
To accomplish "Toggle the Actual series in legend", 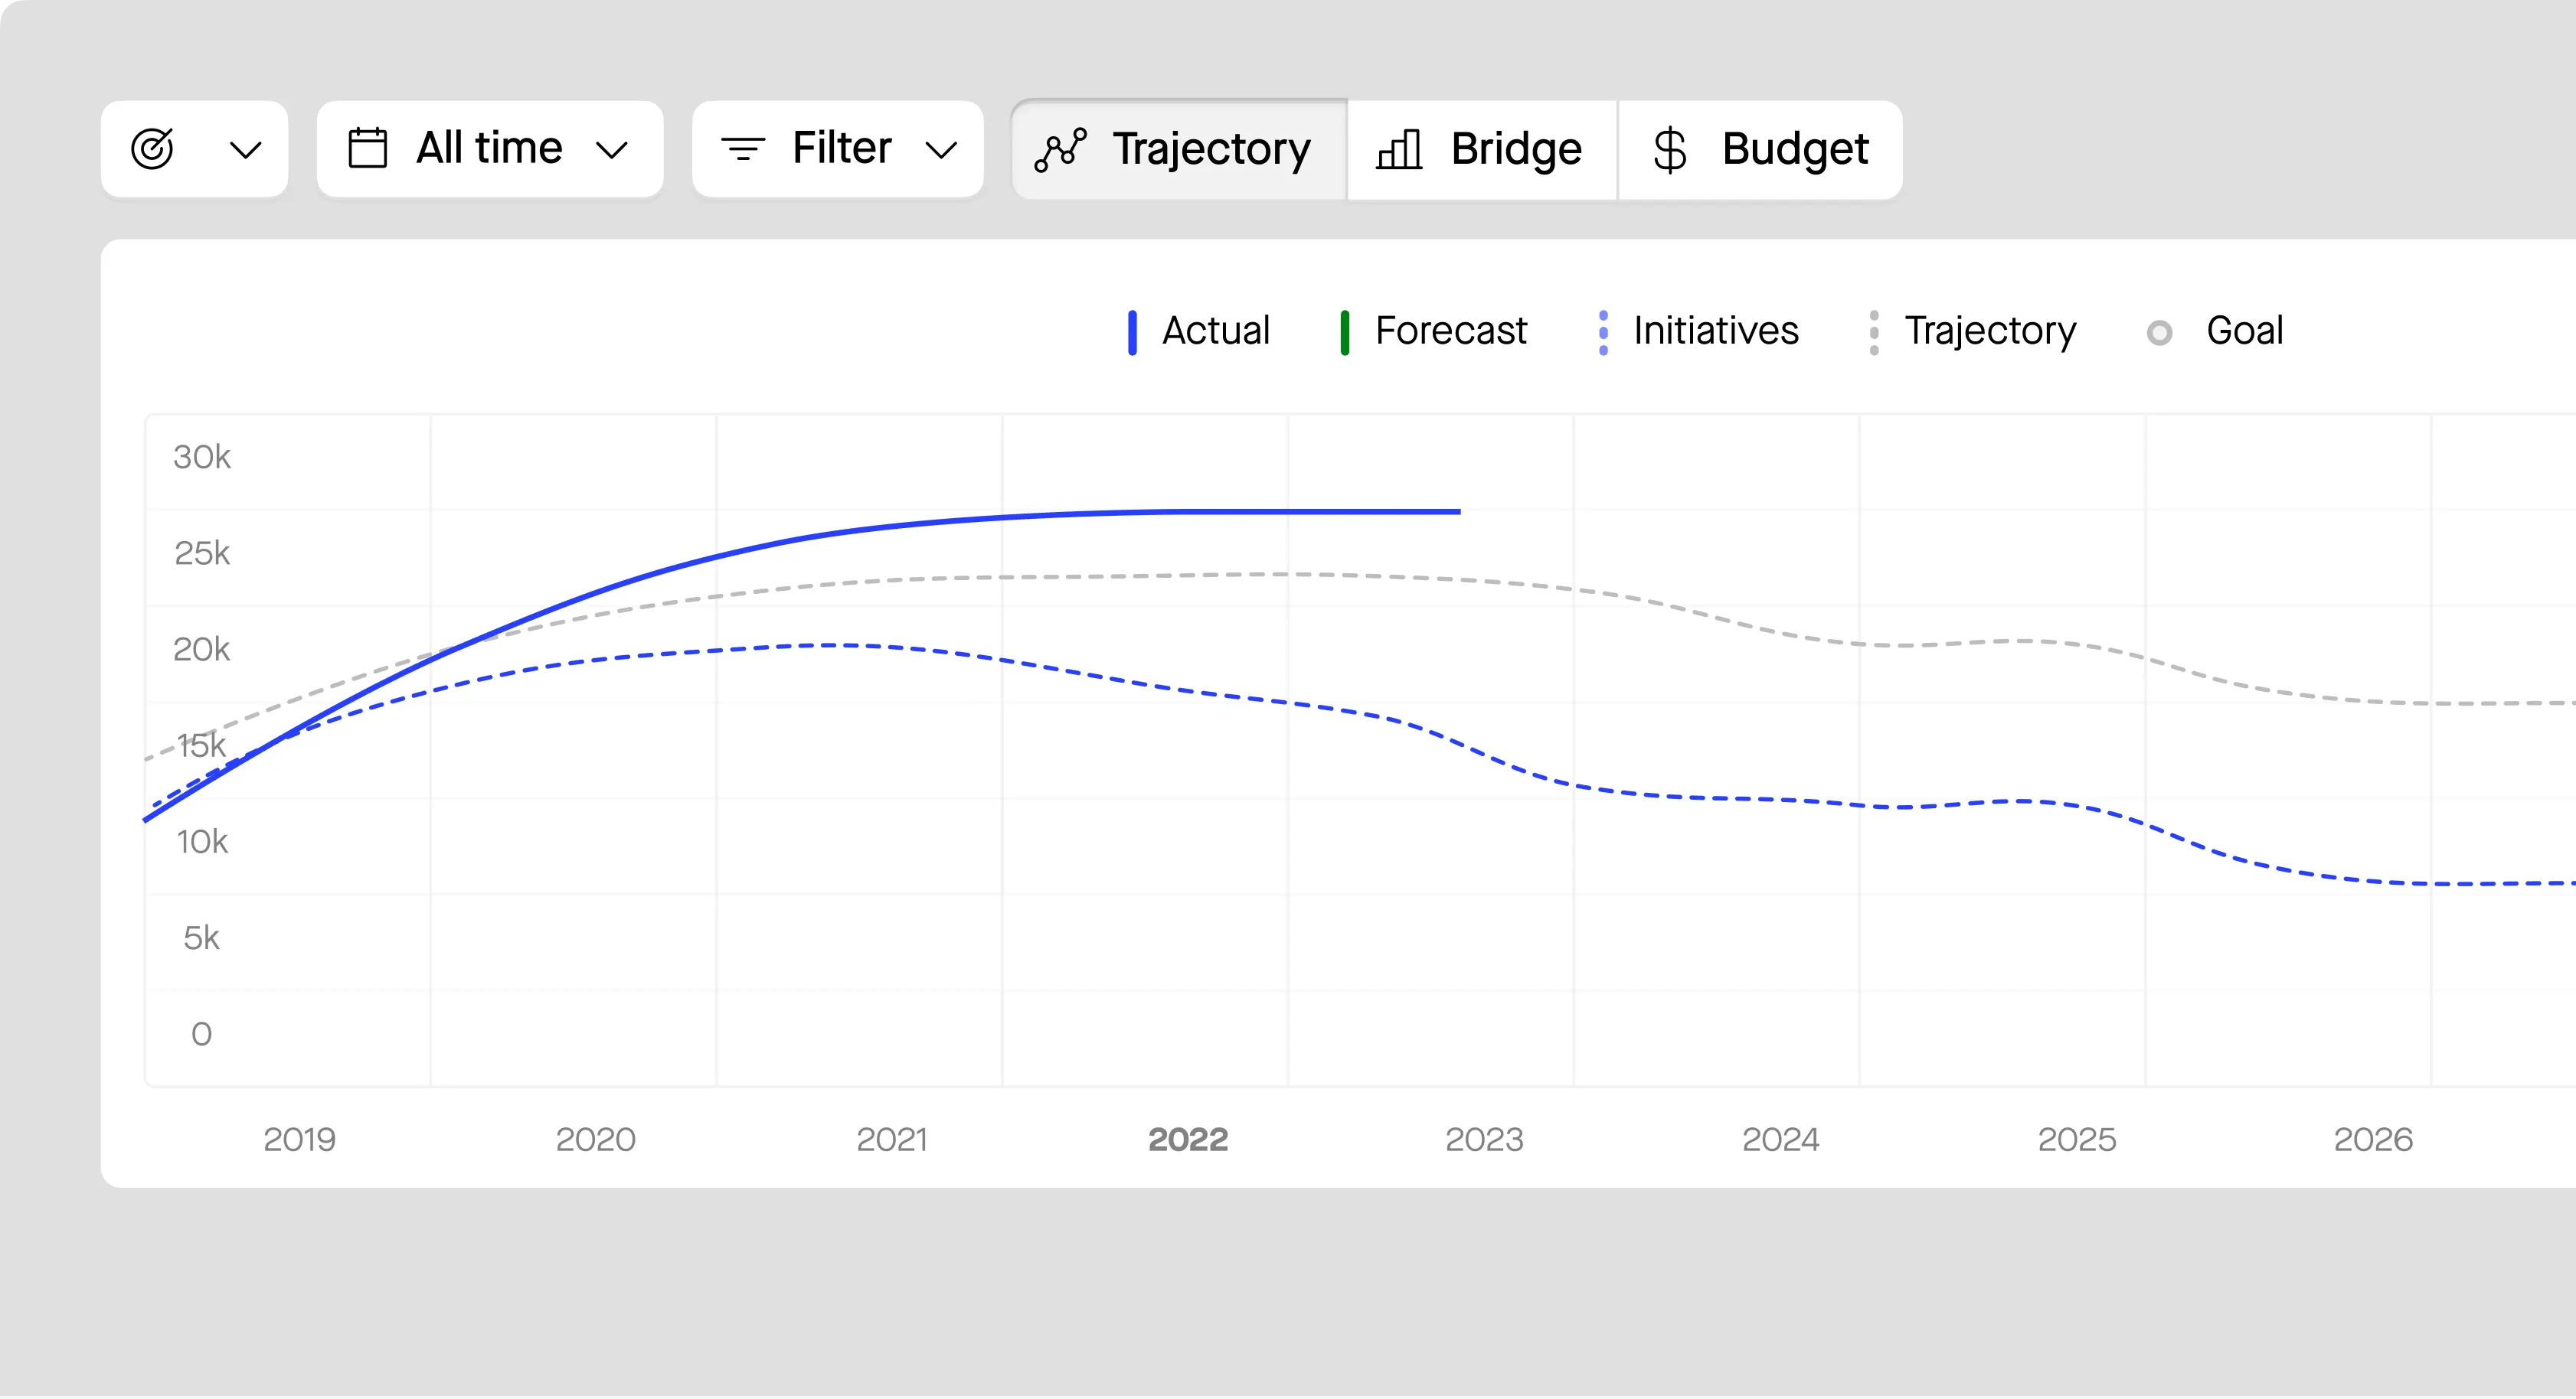I will point(1215,331).
